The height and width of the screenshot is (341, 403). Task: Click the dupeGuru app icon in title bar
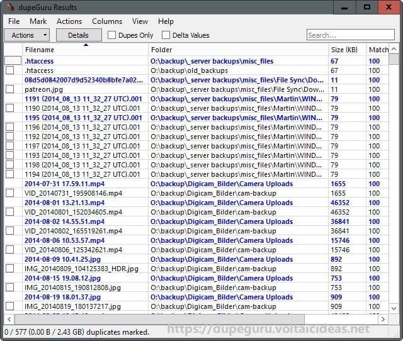tap(10, 7)
